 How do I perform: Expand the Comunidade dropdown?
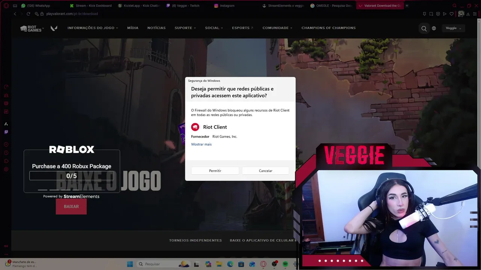coord(277,28)
